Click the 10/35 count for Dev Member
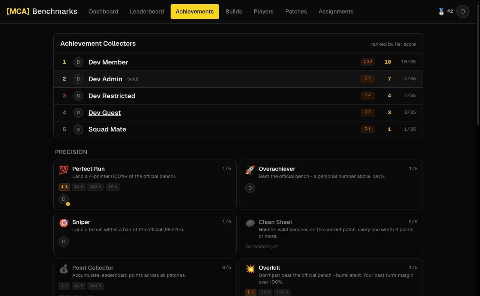This screenshot has width=480, height=296. point(408,62)
